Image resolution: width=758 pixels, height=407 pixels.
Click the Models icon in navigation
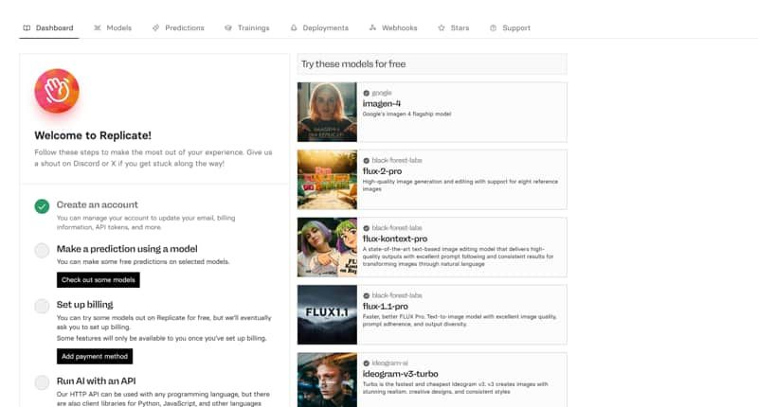(x=98, y=28)
